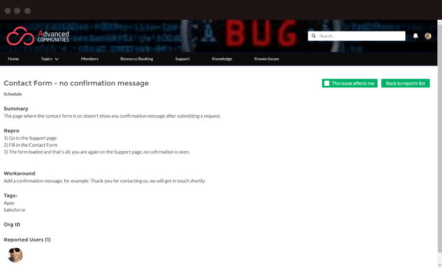The height and width of the screenshot is (268, 442).
Task: Click the first gray window control dot
Action: tap(7, 11)
